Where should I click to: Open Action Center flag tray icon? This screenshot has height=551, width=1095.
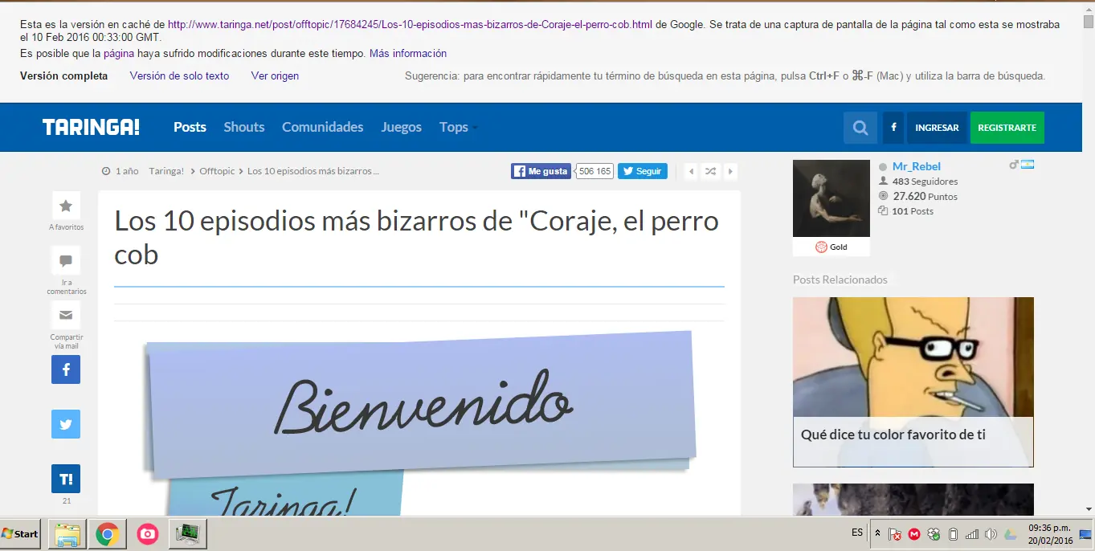pyautogui.click(x=895, y=533)
